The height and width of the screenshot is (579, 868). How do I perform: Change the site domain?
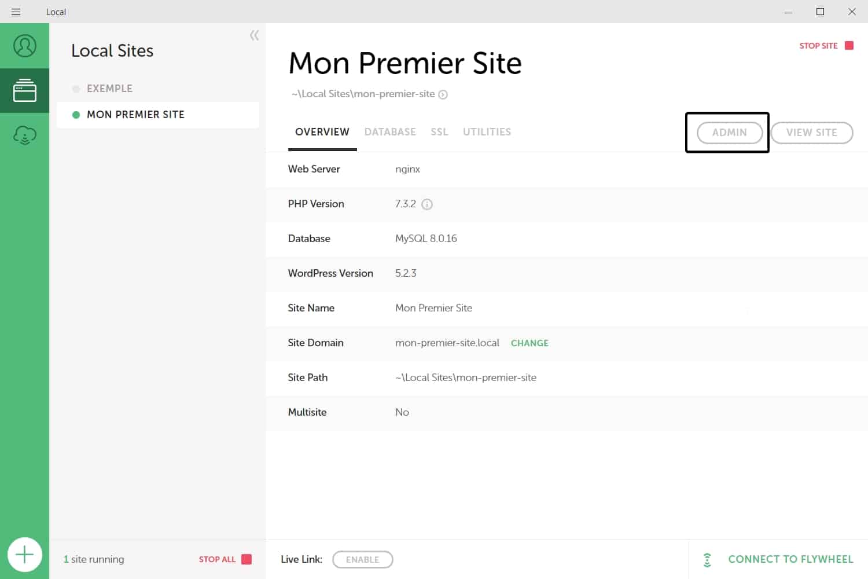(529, 343)
